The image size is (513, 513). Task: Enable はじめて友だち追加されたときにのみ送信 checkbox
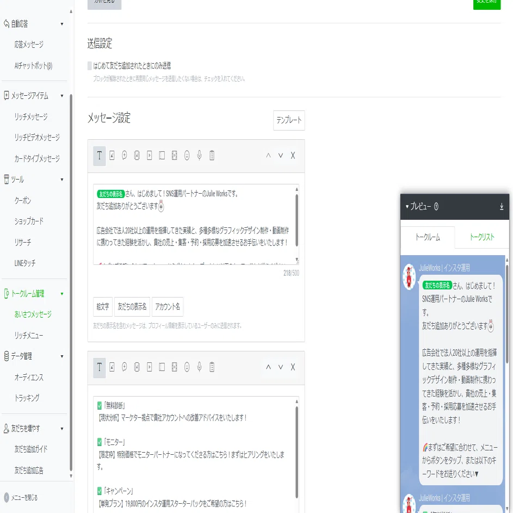coord(90,66)
